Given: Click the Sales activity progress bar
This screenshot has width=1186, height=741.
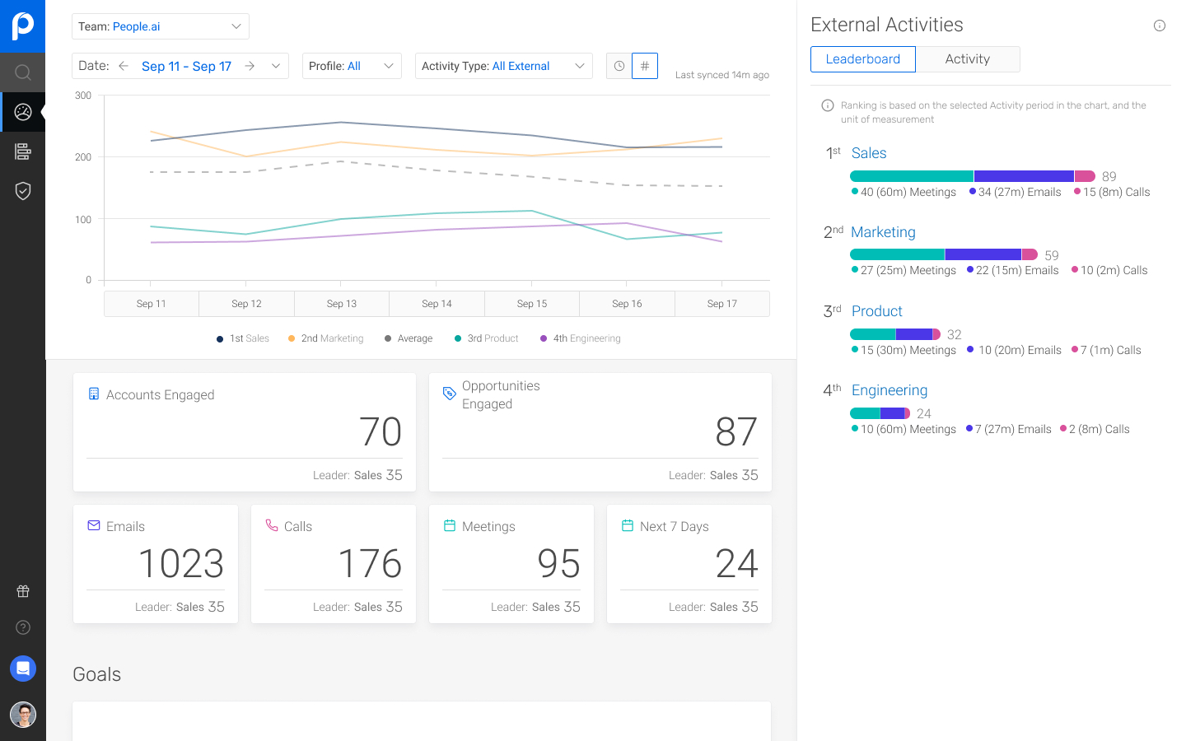Looking at the screenshot, I should [973, 176].
